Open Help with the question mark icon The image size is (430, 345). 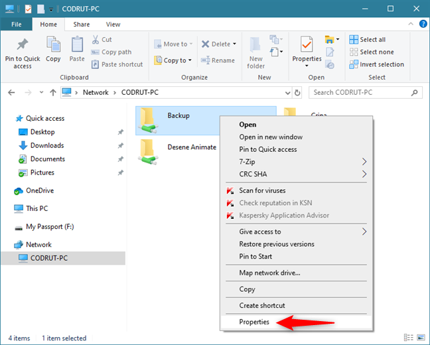coord(423,24)
